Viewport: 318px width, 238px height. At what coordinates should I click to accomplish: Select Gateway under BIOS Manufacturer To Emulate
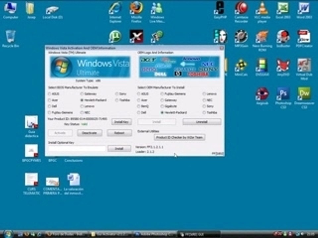click(x=82, y=94)
